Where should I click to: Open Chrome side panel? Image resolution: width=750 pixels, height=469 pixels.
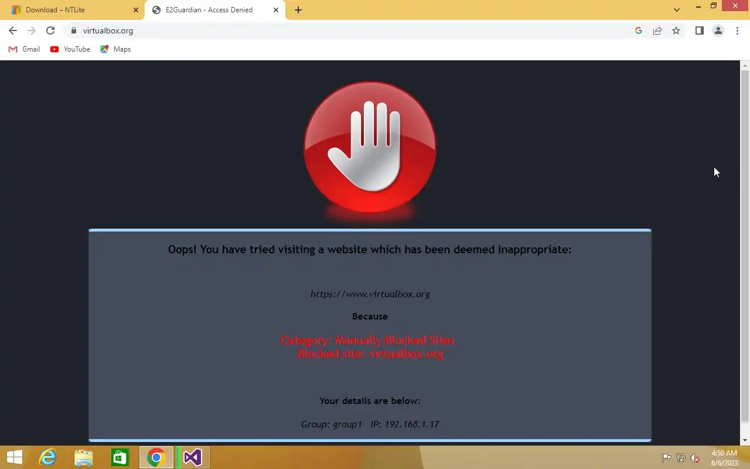point(700,30)
